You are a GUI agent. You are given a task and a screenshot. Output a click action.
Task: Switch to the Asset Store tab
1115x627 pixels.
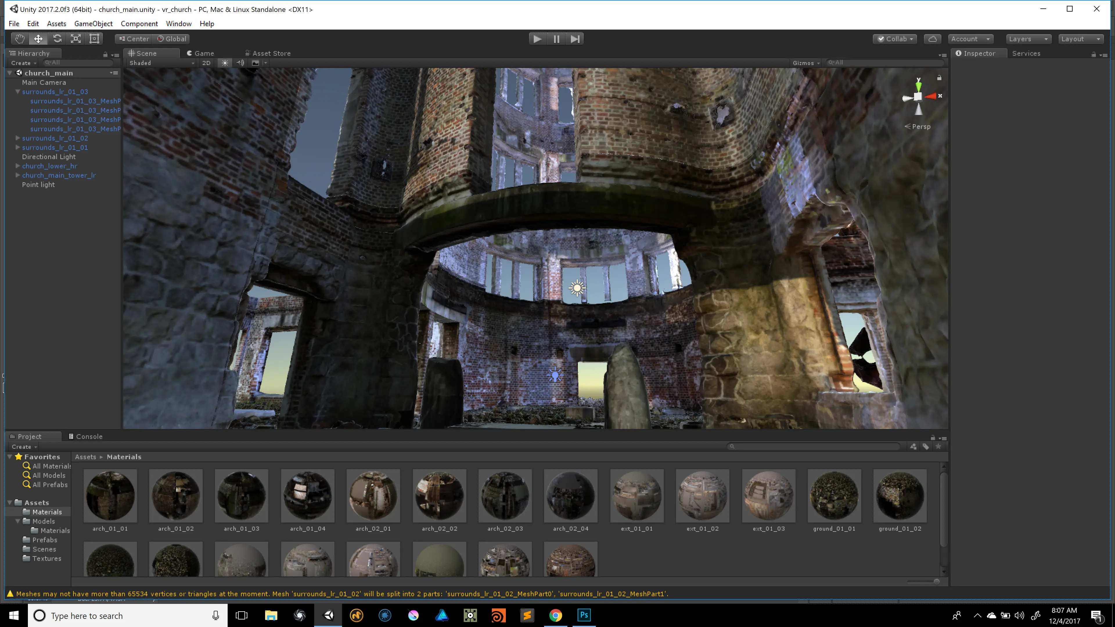tap(268, 53)
